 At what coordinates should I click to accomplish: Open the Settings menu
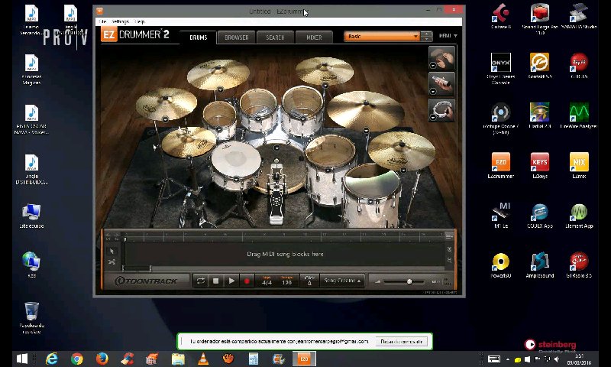120,21
